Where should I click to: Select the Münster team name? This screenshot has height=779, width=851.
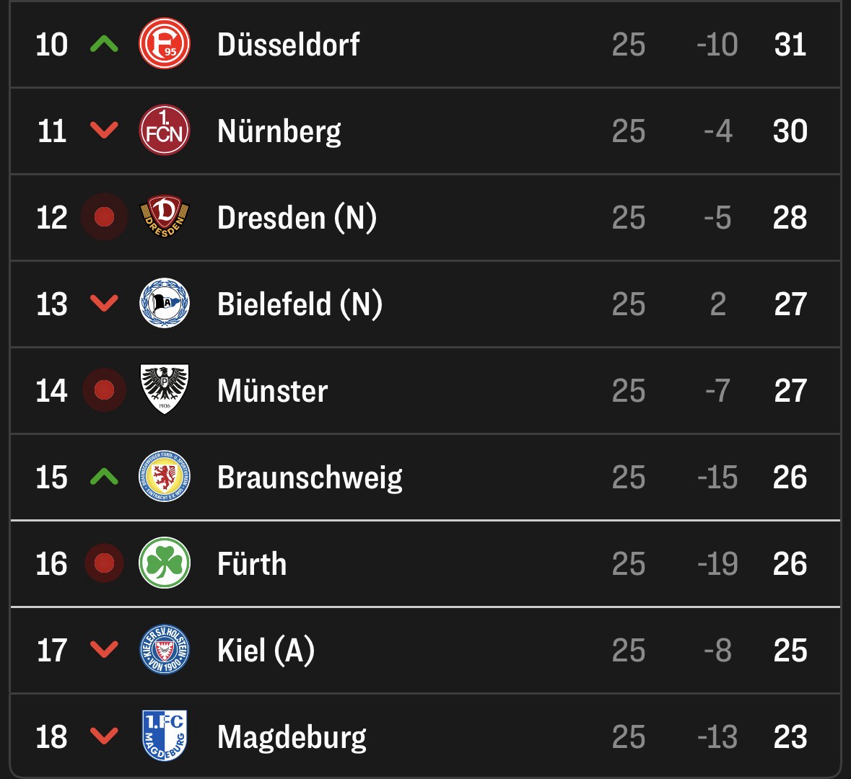(272, 391)
